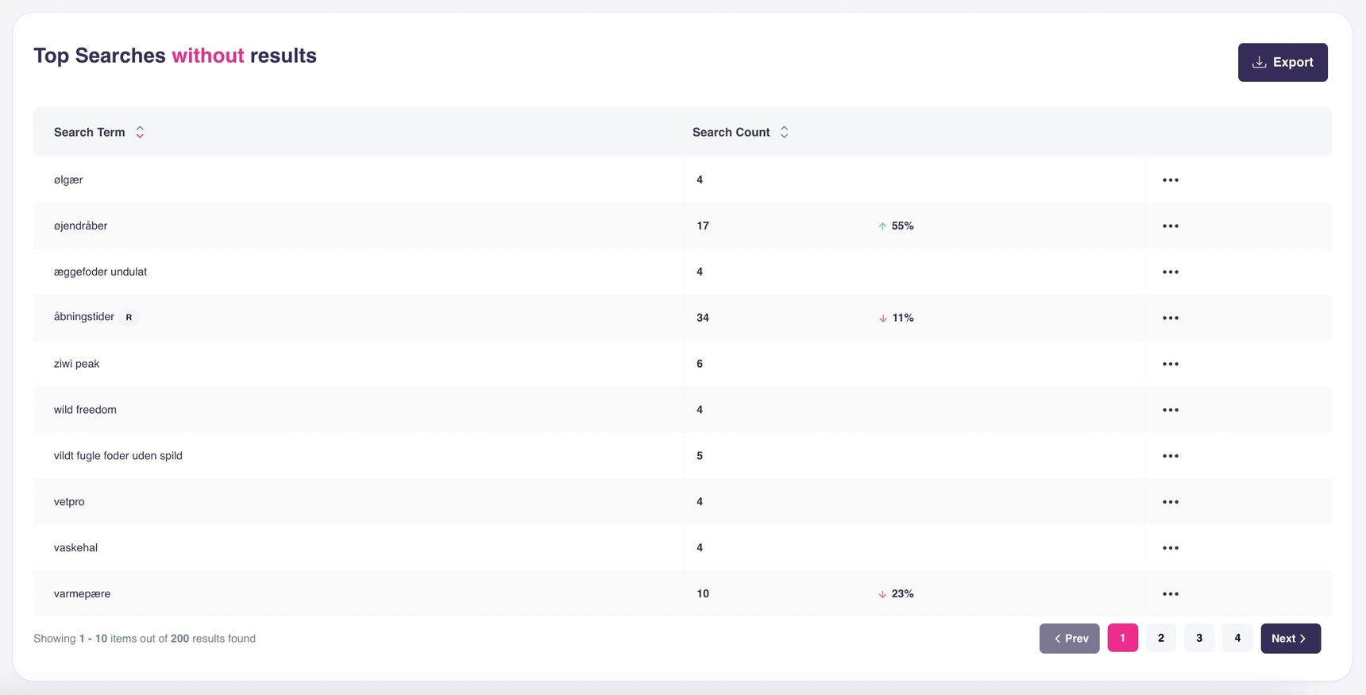Open more options for vaskehal row
The height and width of the screenshot is (695, 1366).
point(1170,548)
